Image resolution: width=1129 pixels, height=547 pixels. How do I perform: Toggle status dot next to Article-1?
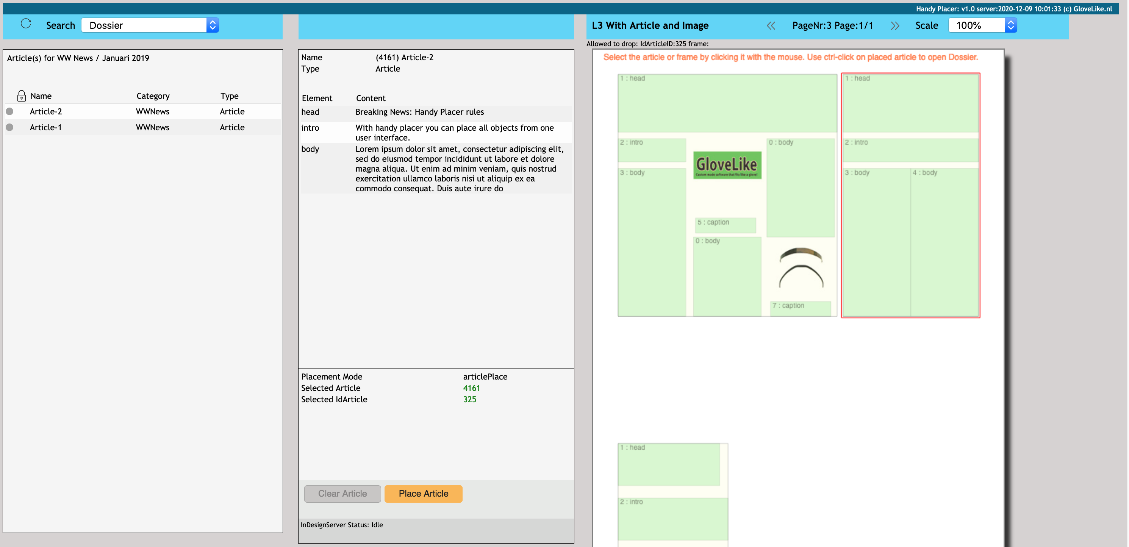tap(9, 127)
